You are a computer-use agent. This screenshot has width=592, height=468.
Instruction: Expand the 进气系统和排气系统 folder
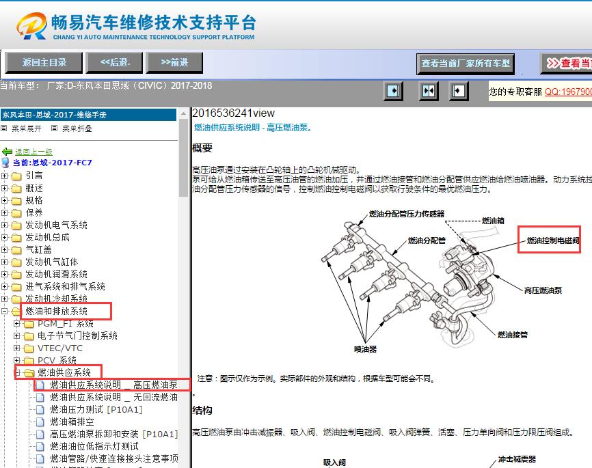5,286
